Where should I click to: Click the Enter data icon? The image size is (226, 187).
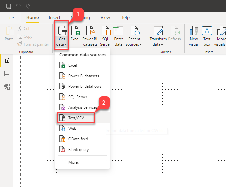(x=119, y=35)
